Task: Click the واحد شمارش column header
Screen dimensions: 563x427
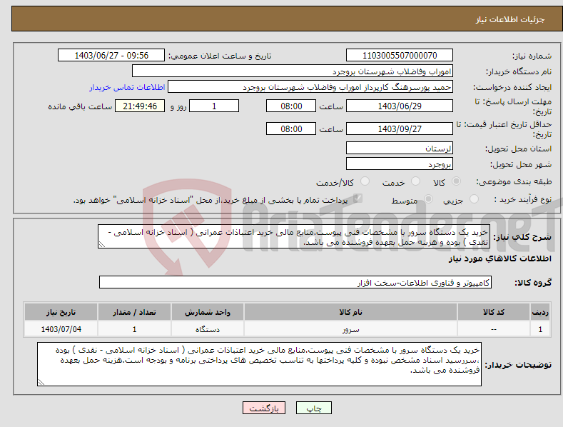Action: click(208, 312)
